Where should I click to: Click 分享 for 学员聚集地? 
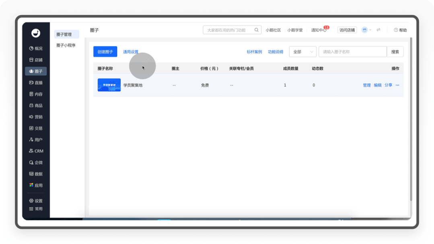(388, 85)
